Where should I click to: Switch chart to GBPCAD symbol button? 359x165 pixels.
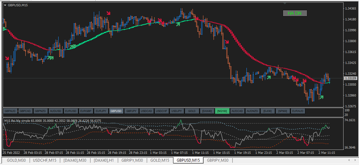tap(25, 111)
